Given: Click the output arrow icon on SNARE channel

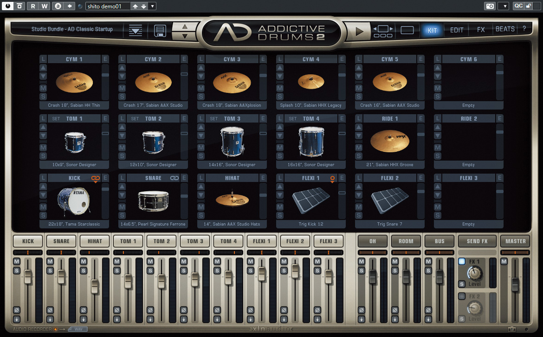Looking at the screenshot, I should click(x=50, y=319).
